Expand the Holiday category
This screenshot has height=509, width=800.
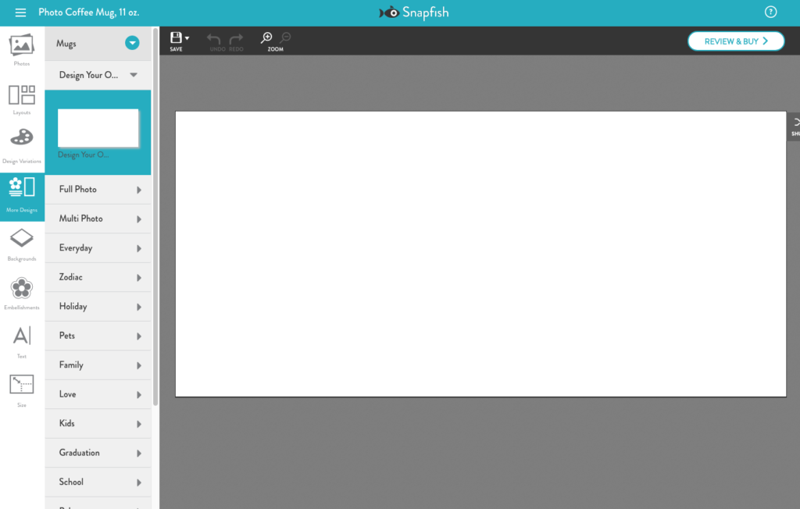[x=98, y=307]
